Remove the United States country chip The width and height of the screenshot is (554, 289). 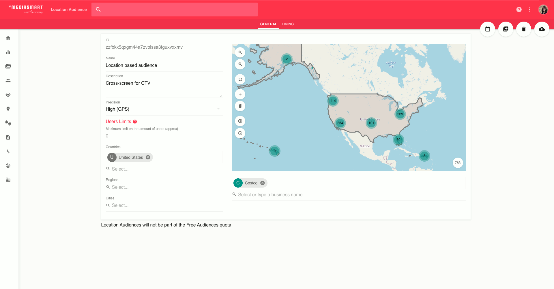148,157
